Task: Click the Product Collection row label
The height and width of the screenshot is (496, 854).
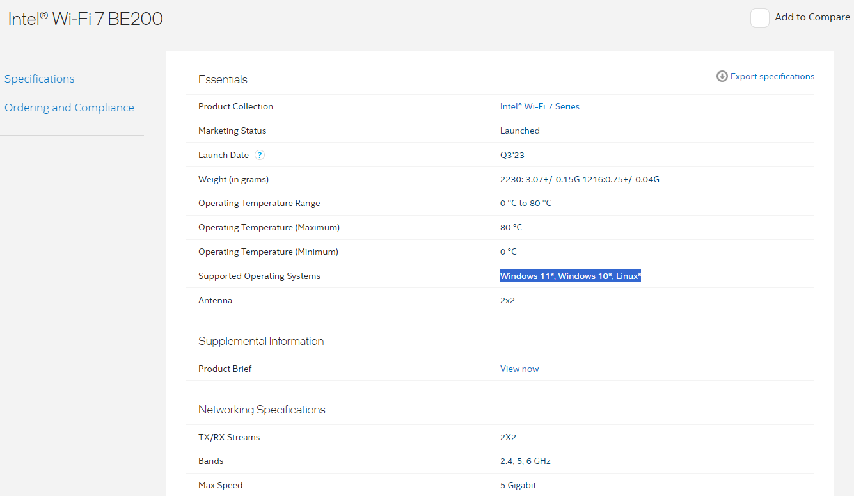Action: point(235,107)
